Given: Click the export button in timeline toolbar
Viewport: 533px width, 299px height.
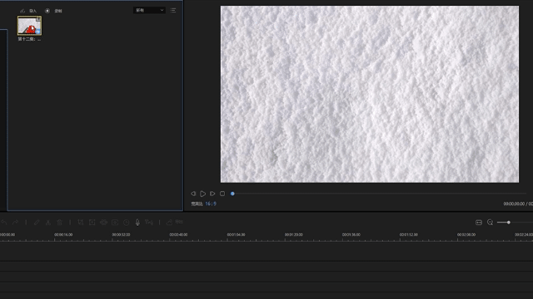Looking at the screenshot, I should pyautogui.click(x=175, y=222).
